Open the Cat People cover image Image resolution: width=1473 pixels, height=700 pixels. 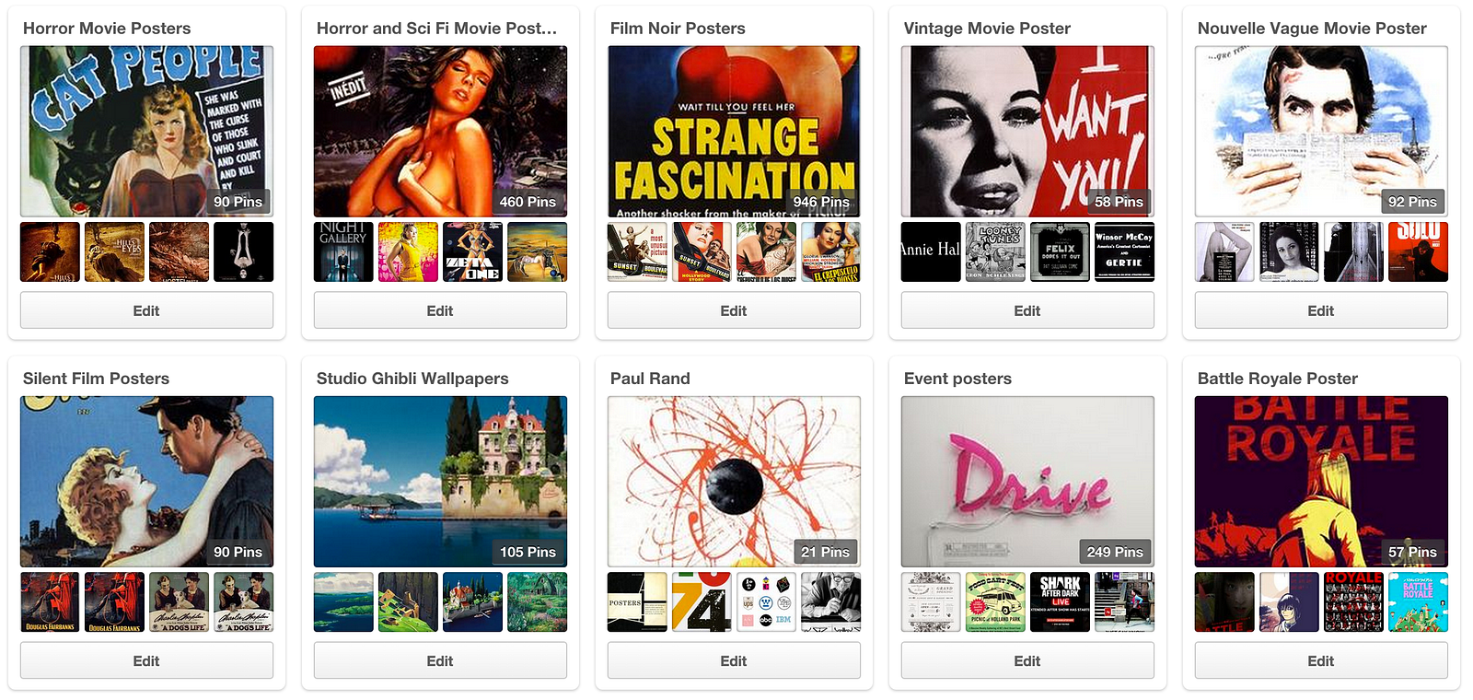pyautogui.click(x=146, y=132)
